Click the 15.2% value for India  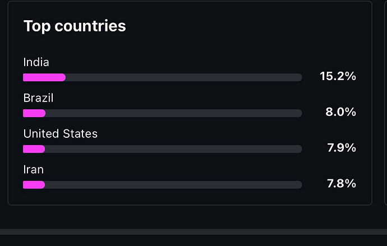[x=338, y=76]
